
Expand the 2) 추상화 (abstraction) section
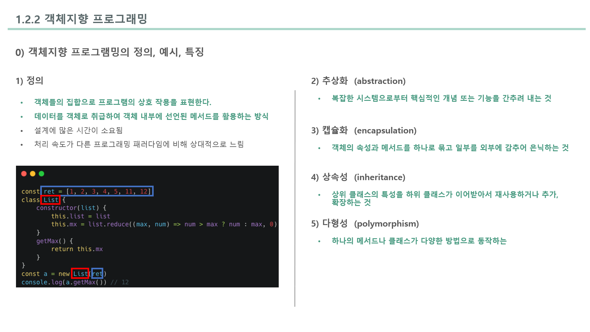pyautogui.click(x=358, y=81)
